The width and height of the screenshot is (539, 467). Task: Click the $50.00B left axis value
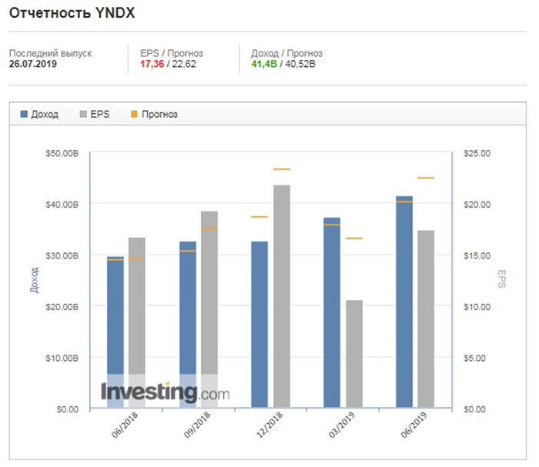click(x=62, y=153)
